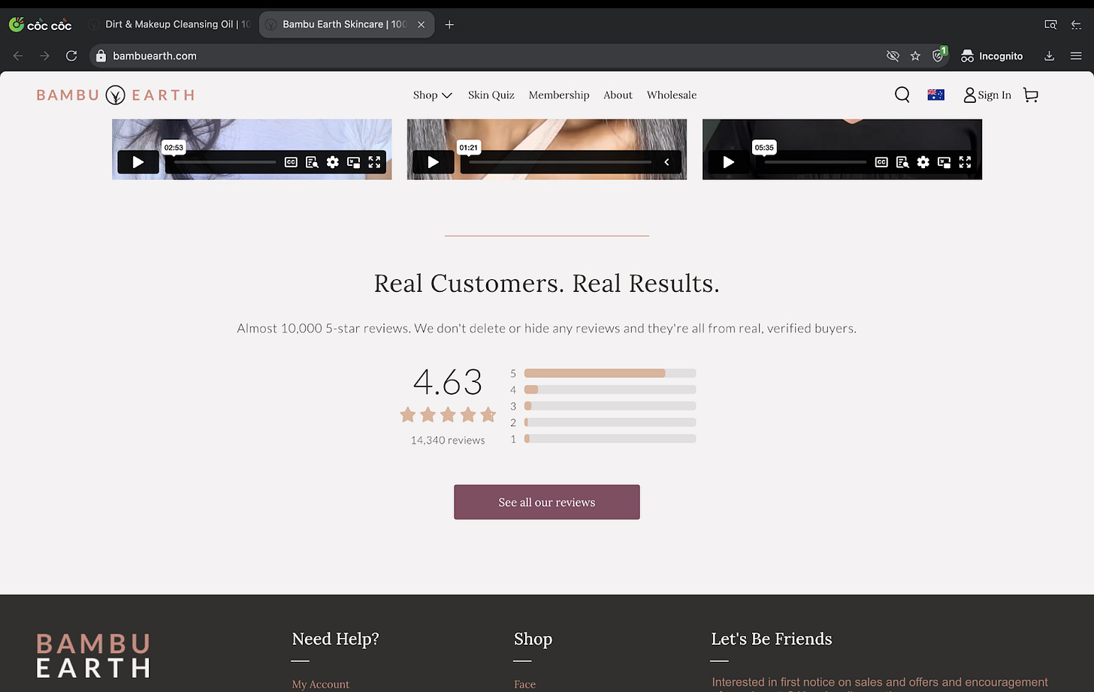Open the shopping cart icon
This screenshot has width=1094, height=692.
point(1031,95)
